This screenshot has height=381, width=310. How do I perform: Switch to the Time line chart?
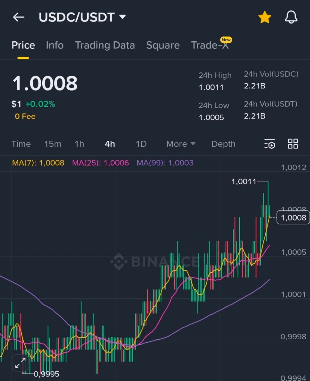[21, 144]
